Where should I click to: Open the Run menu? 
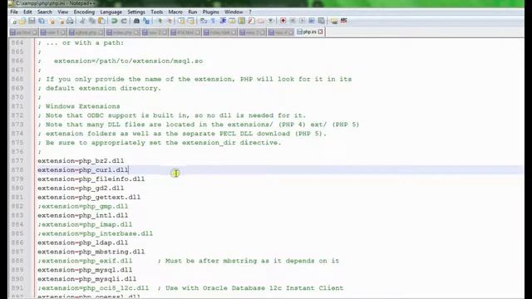click(192, 12)
